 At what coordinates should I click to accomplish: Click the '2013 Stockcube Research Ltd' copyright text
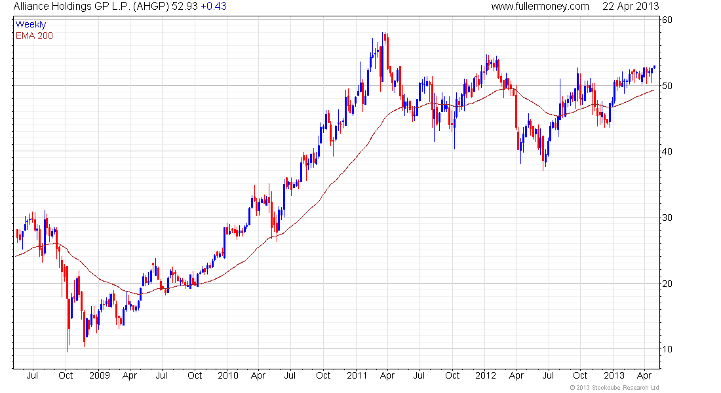pyautogui.click(x=614, y=388)
